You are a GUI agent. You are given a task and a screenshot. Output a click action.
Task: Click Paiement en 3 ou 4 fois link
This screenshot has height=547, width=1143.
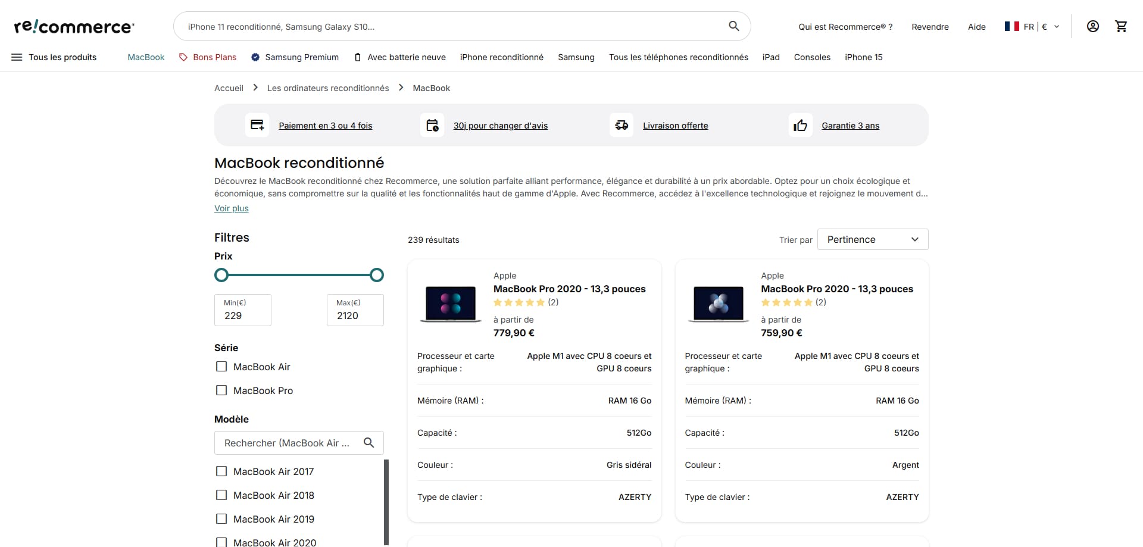[326, 126]
